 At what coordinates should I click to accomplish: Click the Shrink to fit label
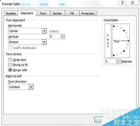click(20, 65)
